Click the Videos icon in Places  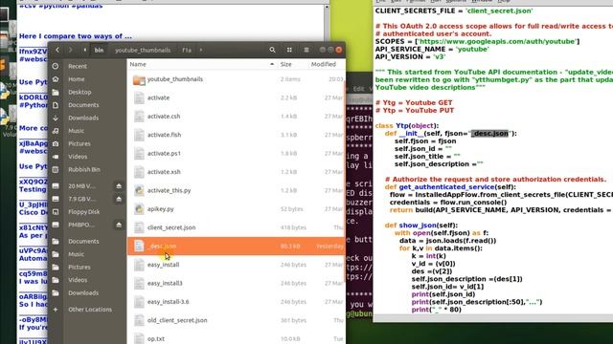point(56,157)
